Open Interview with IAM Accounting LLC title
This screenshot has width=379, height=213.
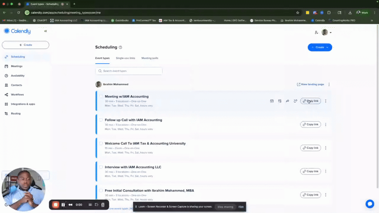click(x=133, y=167)
